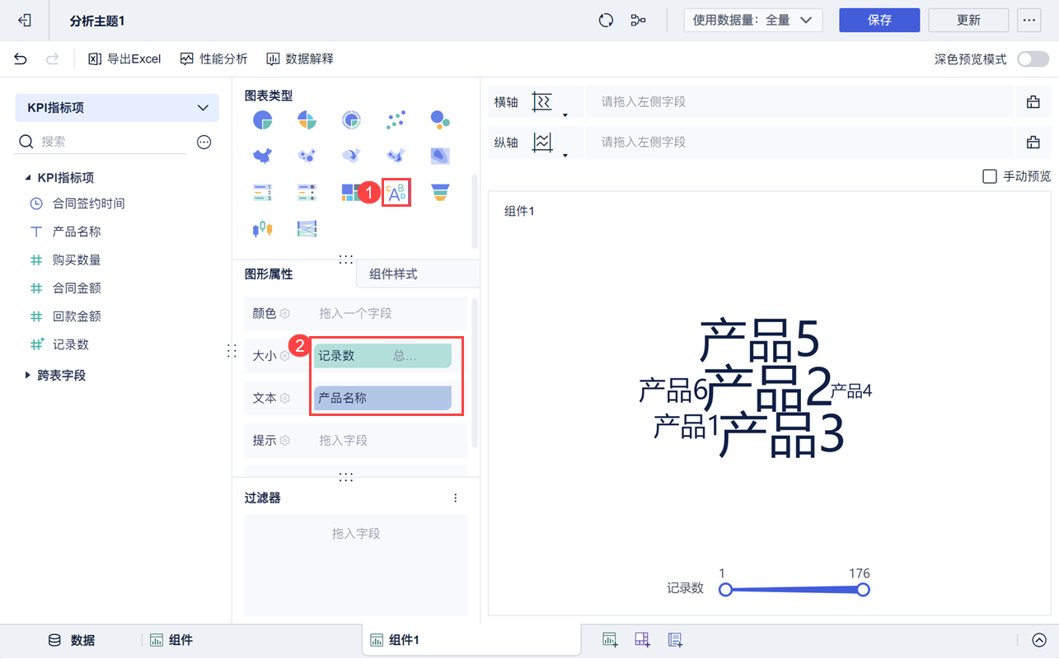The width and height of the screenshot is (1059, 659).
Task: Open the KPI指标项 table selector dropdown
Action: (117, 108)
